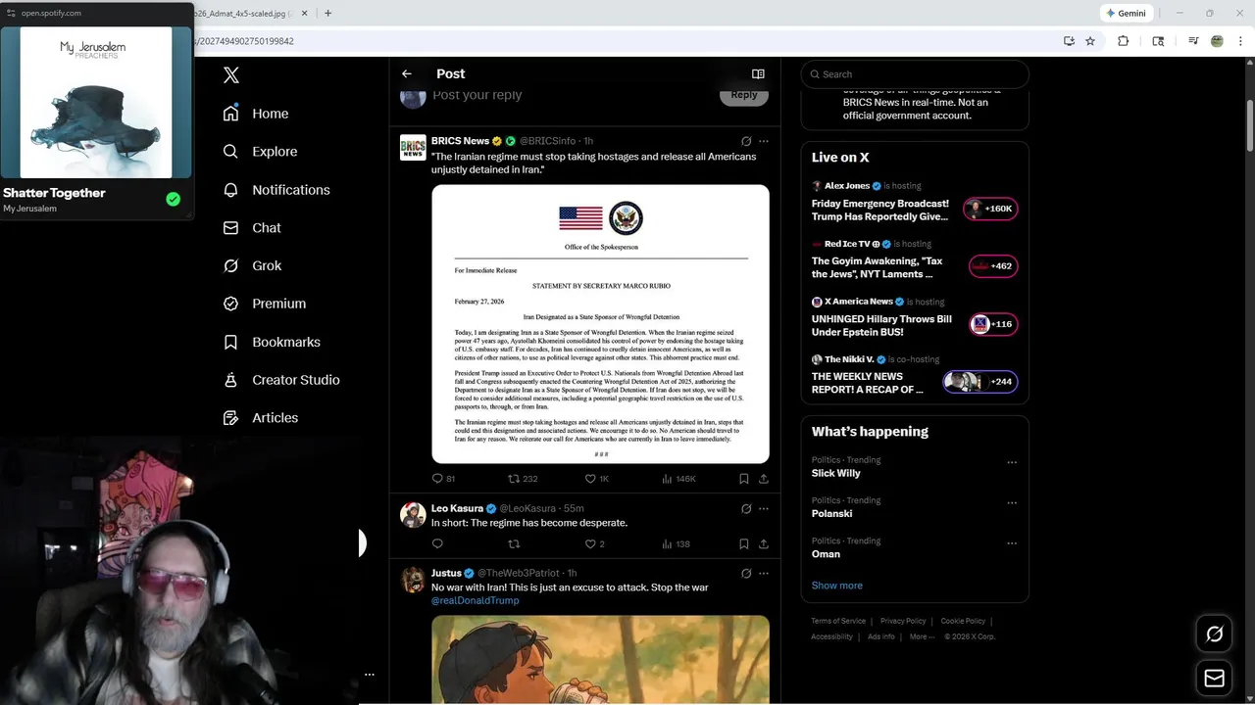Join X America News live +116

click(993, 324)
